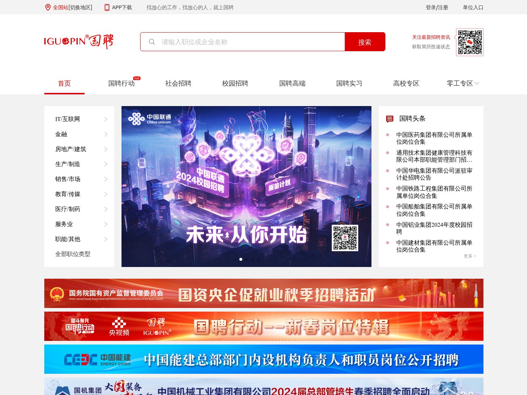Click the QR code in the header
This screenshot has width=527, height=395.
tap(470, 42)
